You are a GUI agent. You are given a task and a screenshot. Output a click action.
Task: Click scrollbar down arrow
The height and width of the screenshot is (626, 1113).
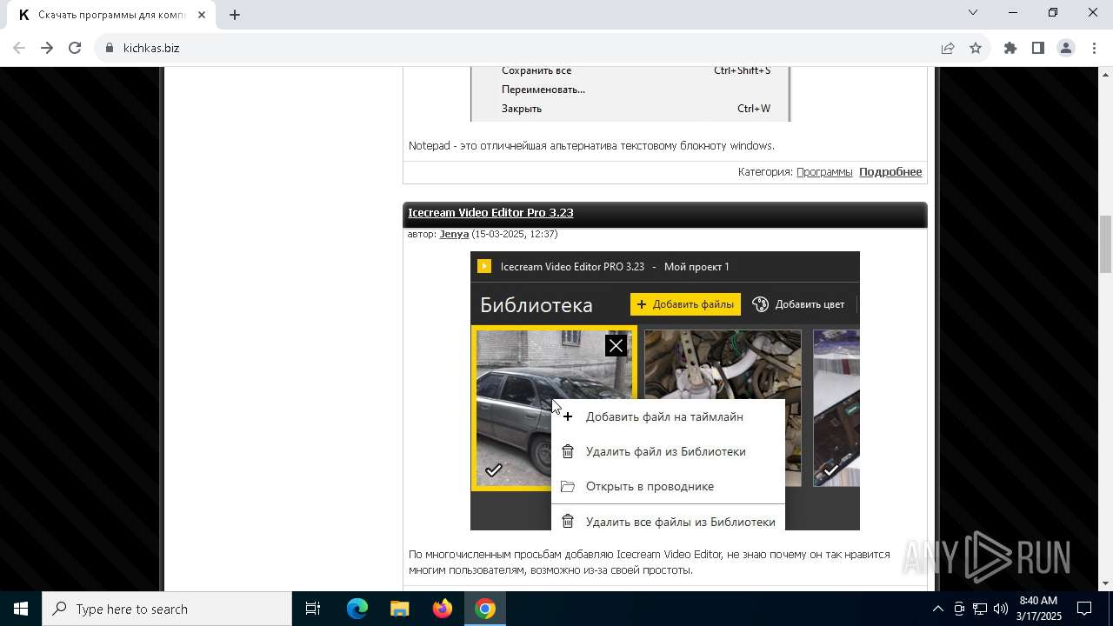(1105, 583)
